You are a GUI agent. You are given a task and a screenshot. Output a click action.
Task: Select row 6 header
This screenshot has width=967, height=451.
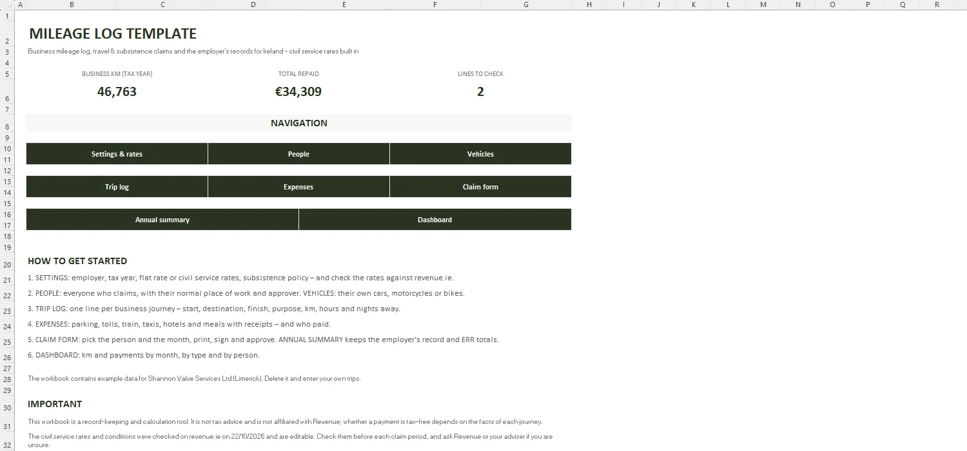(x=7, y=91)
